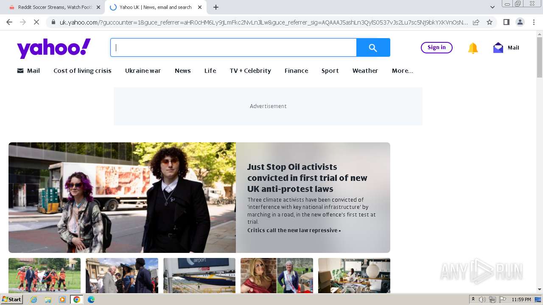543x305 pixels.
Task: Go to the Sport section
Action: tap(330, 71)
